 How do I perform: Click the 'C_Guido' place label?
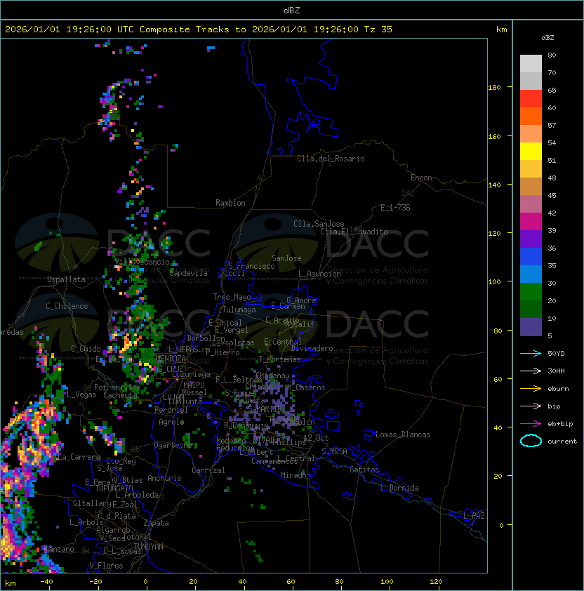coord(86,349)
